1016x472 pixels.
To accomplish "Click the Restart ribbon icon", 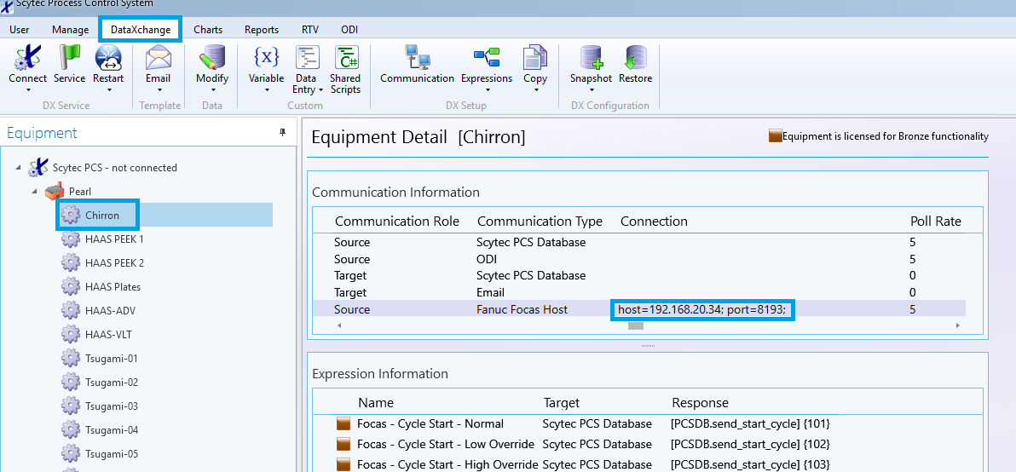I will coord(108,58).
